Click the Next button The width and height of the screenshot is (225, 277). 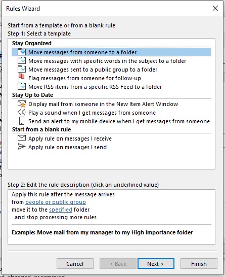156,264
